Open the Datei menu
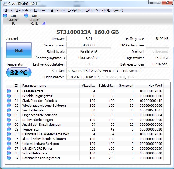Screen dimensions: 174x169 pos(8,10)
